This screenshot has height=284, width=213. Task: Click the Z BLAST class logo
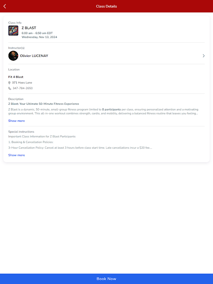[13, 31]
